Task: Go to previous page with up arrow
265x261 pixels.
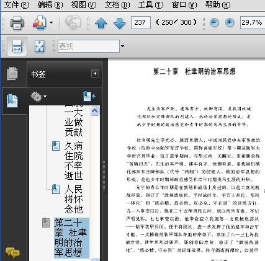Action: pyautogui.click(x=101, y=23)
